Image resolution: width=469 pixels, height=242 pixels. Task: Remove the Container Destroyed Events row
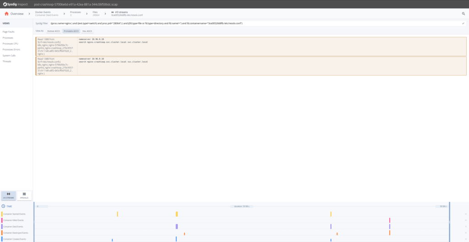(466, 233)
